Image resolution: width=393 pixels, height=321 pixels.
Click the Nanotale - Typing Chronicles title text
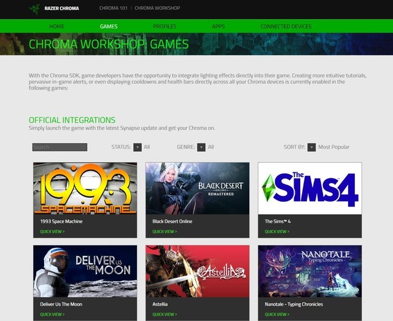click(294, 304)
